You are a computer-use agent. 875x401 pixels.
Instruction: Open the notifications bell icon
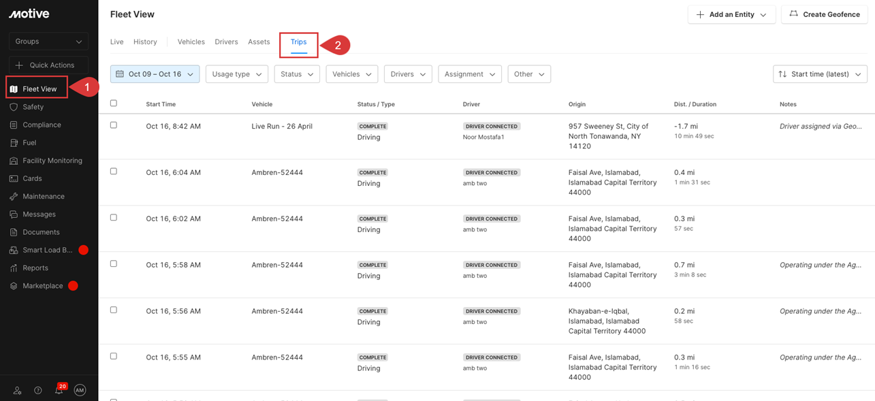[59, 390]
